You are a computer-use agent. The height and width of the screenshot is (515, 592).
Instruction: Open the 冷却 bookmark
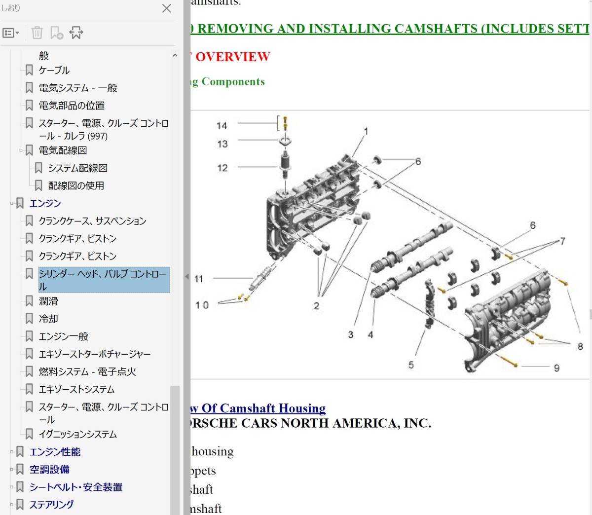click(x=48, y=319)
